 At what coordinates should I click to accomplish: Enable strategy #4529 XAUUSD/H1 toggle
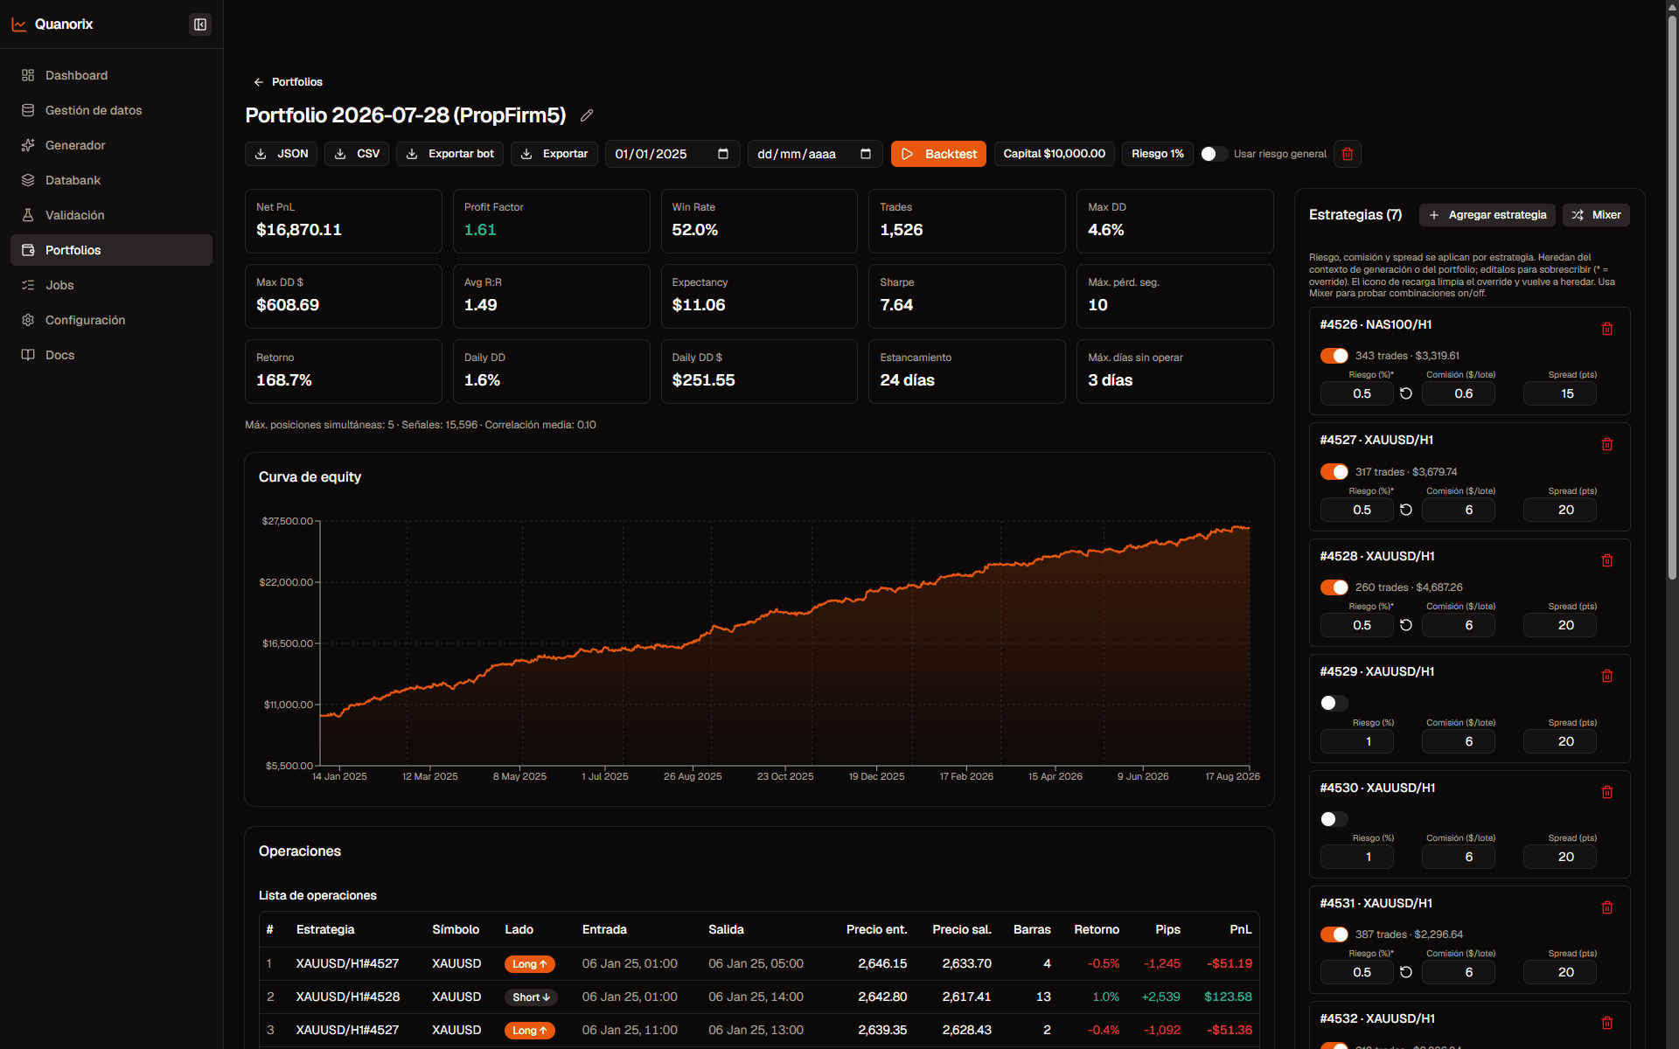tap(1334, 703)
